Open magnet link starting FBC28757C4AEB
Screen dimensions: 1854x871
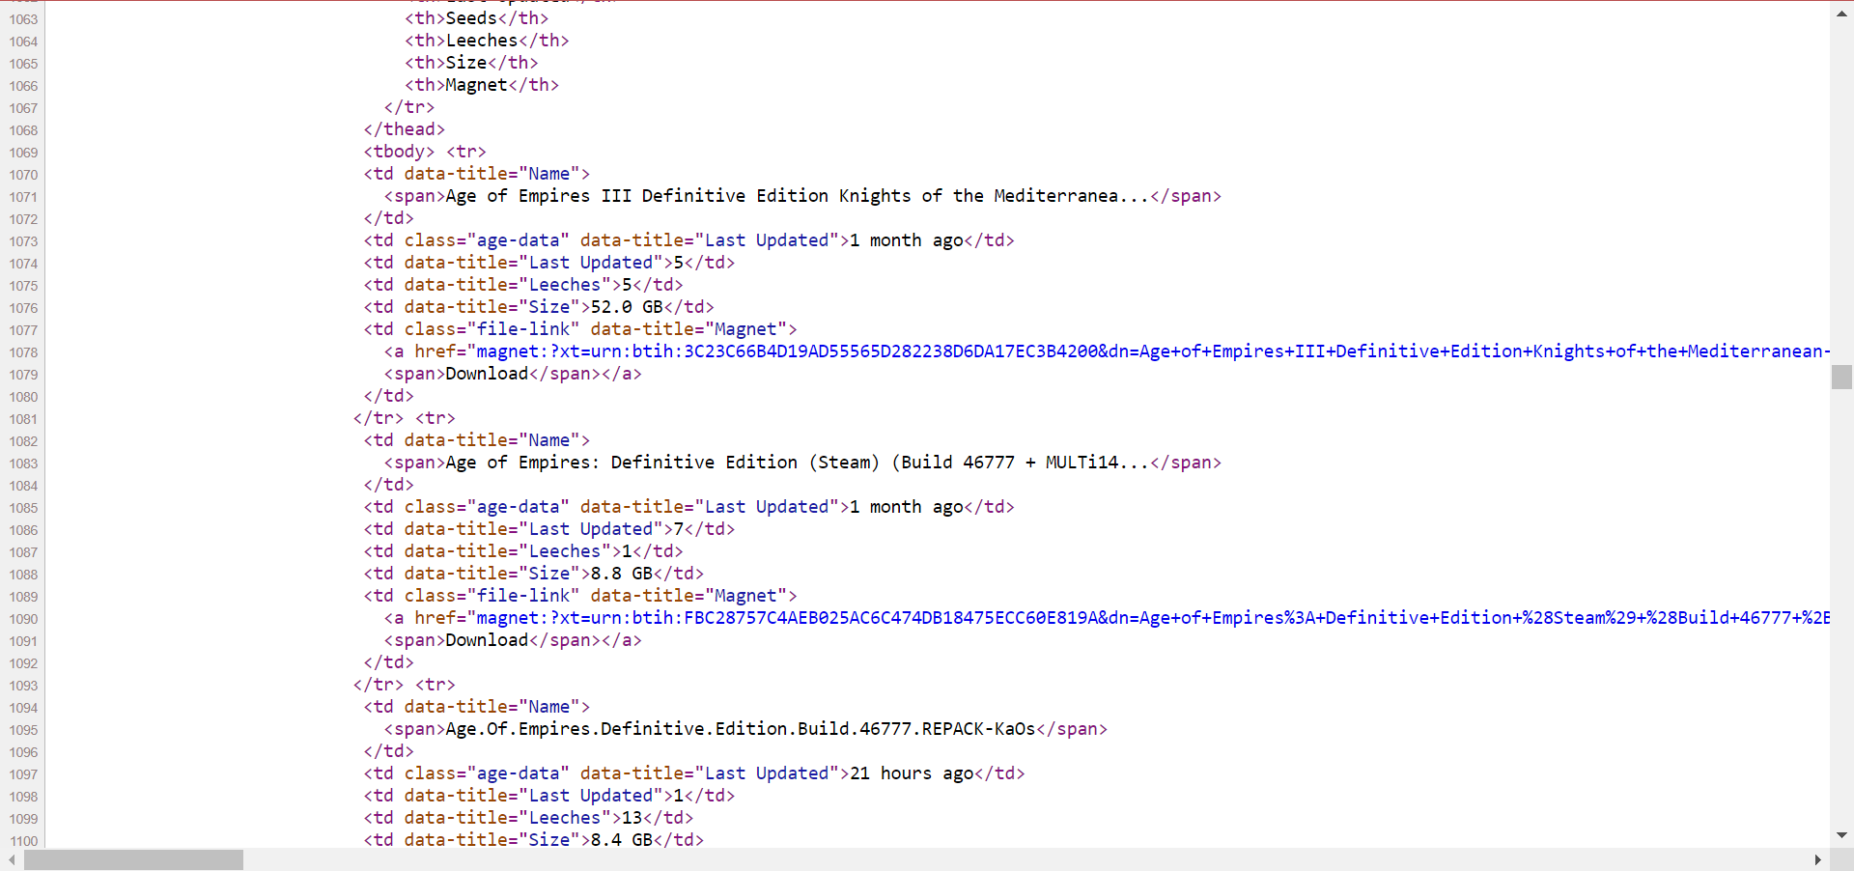[x=1152, y=618]
